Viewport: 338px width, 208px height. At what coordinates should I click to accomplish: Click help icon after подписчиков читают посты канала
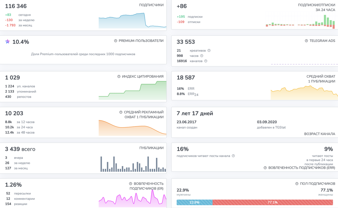[233, 156]
